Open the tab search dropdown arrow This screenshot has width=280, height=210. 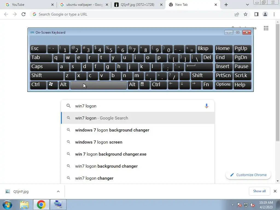pyautogui.click(x=247, y=5)
